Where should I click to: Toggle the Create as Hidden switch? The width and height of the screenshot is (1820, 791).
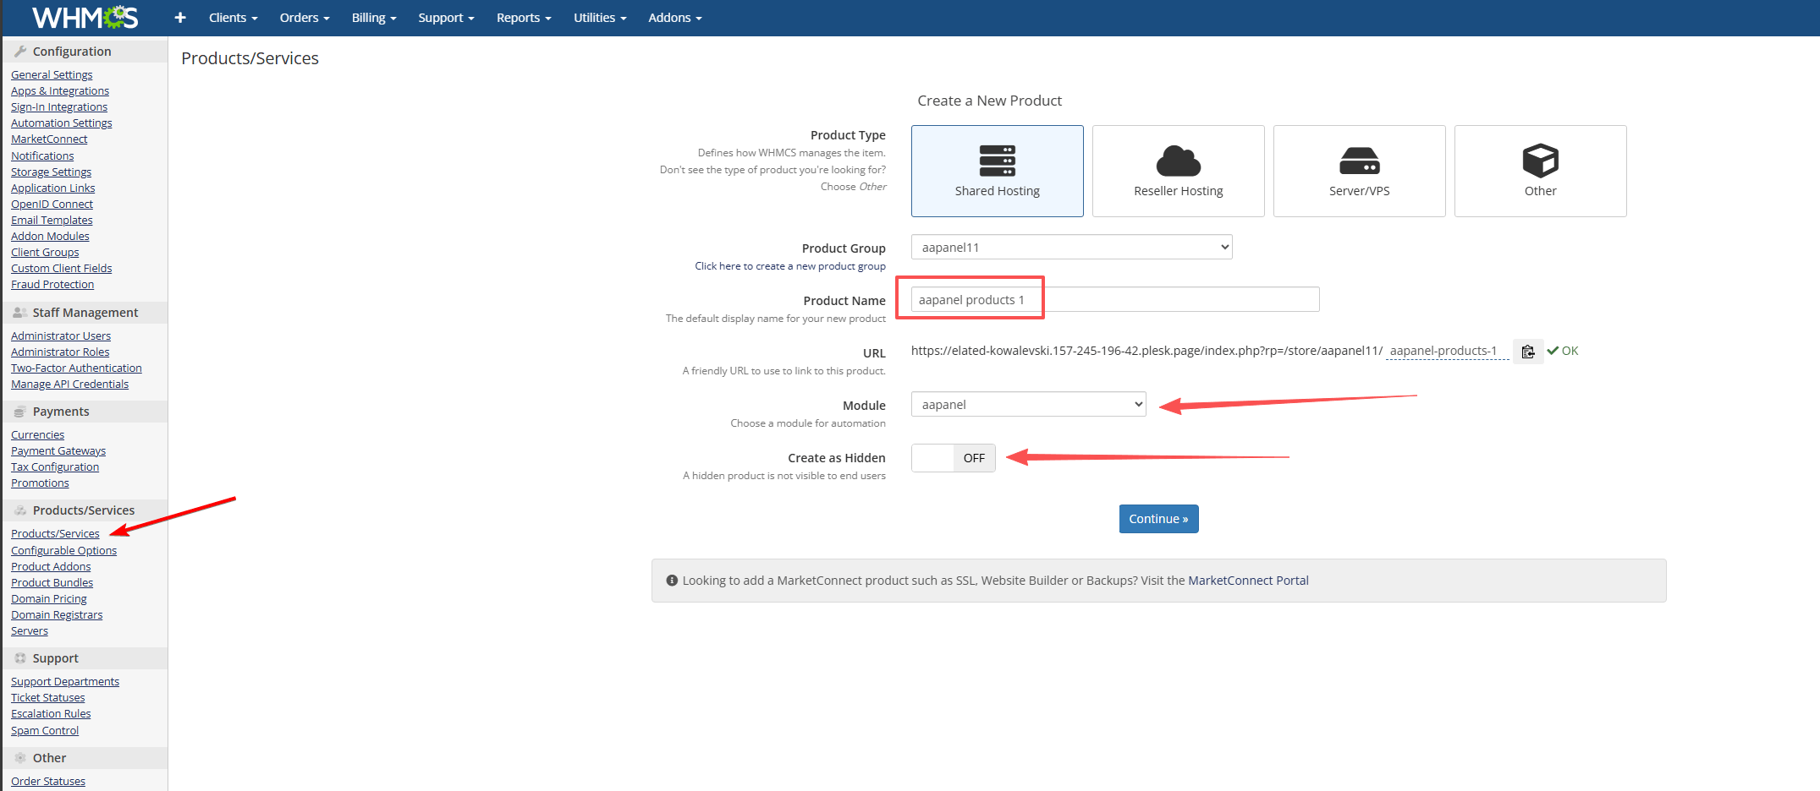[x=953, y=458]
